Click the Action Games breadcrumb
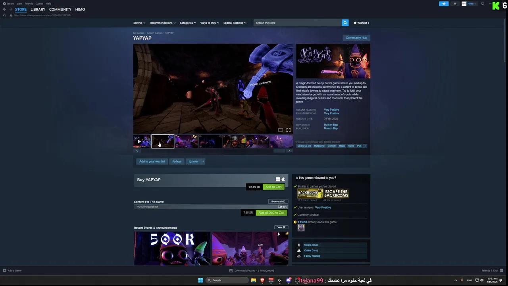Image resolution: width=508 pixels, height=286 pixels. [x=154, y=33]
